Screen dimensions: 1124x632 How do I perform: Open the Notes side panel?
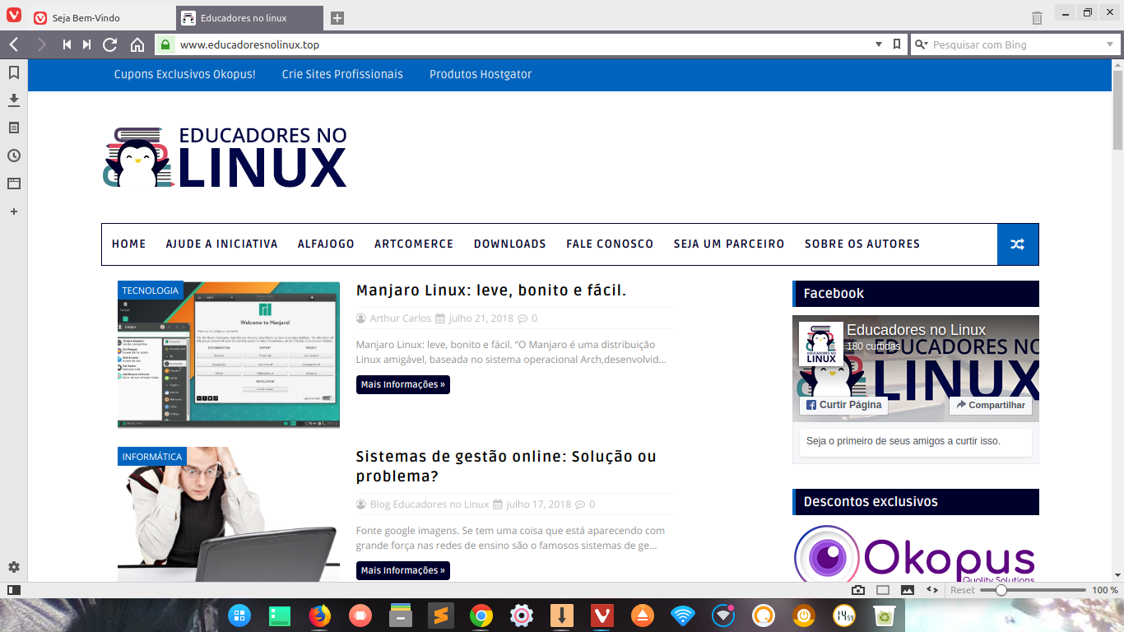click(x=14, y=128)
